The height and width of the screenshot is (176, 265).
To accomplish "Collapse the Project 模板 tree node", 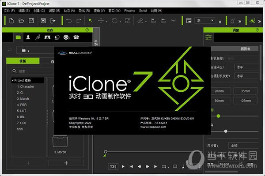I will click(x=12, y=81).
